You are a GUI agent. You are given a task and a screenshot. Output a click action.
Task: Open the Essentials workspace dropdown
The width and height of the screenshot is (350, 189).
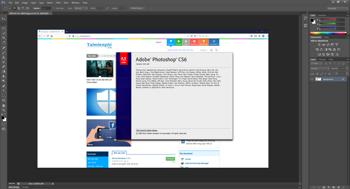337,8
